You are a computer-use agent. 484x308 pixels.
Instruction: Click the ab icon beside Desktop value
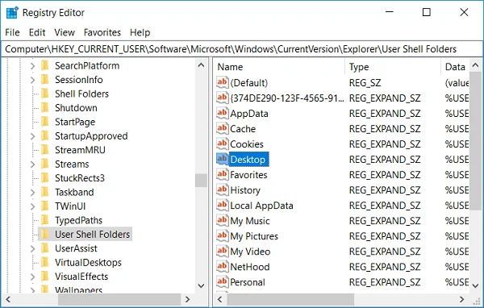click(x=223, y=160)
